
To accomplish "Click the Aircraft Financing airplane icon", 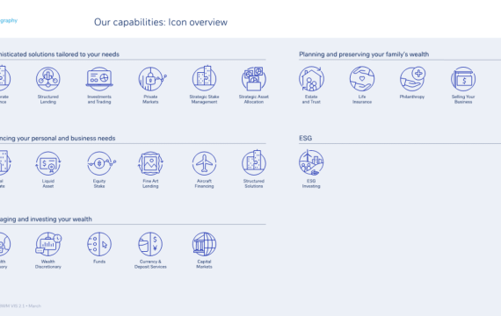I will (204, 163).
